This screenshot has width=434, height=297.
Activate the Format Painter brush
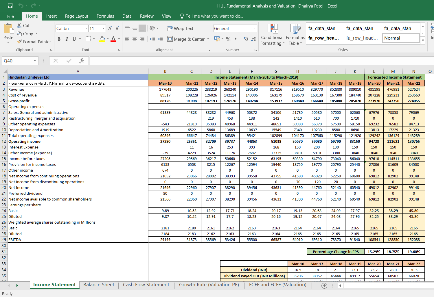pos(19,42)
